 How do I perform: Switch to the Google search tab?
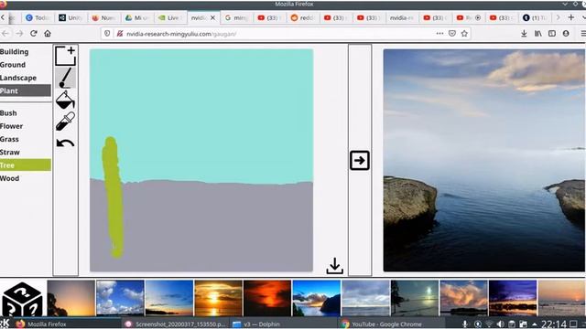click(236, 17)
